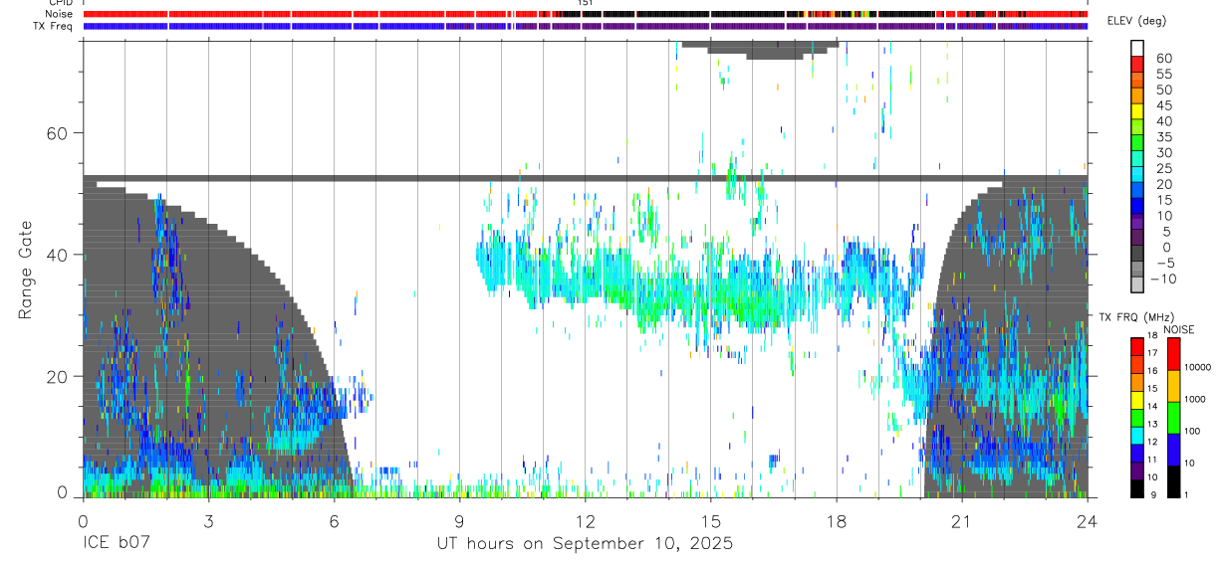Click the white top segment of ELEV color bar
This screenshot has width=1223, height=564.
click(x=1137, y=47)
